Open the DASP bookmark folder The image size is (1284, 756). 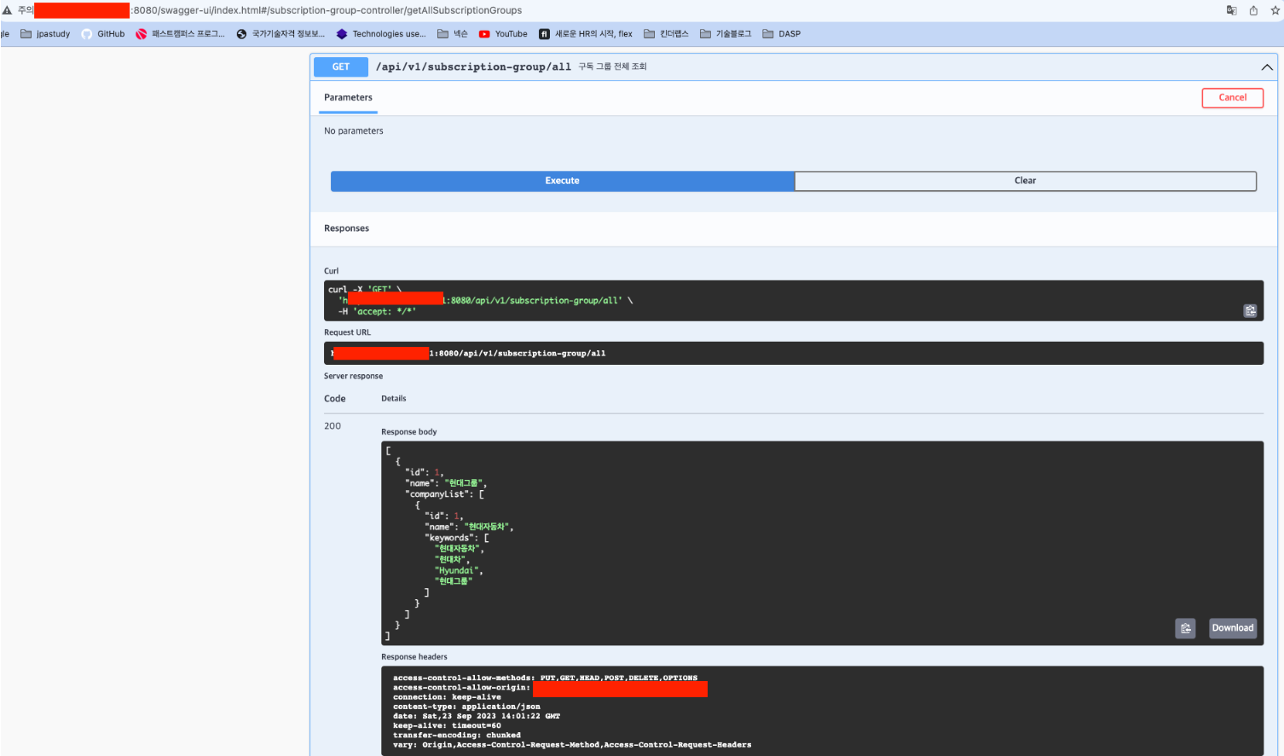[x=782, y=34]
